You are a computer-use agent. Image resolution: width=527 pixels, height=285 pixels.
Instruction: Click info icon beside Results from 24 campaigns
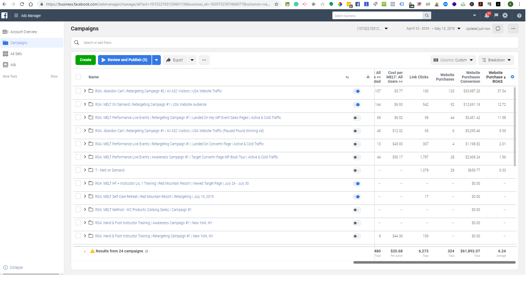click(x=147, y=251)
